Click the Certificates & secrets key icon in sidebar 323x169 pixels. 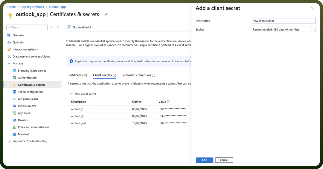14,84
